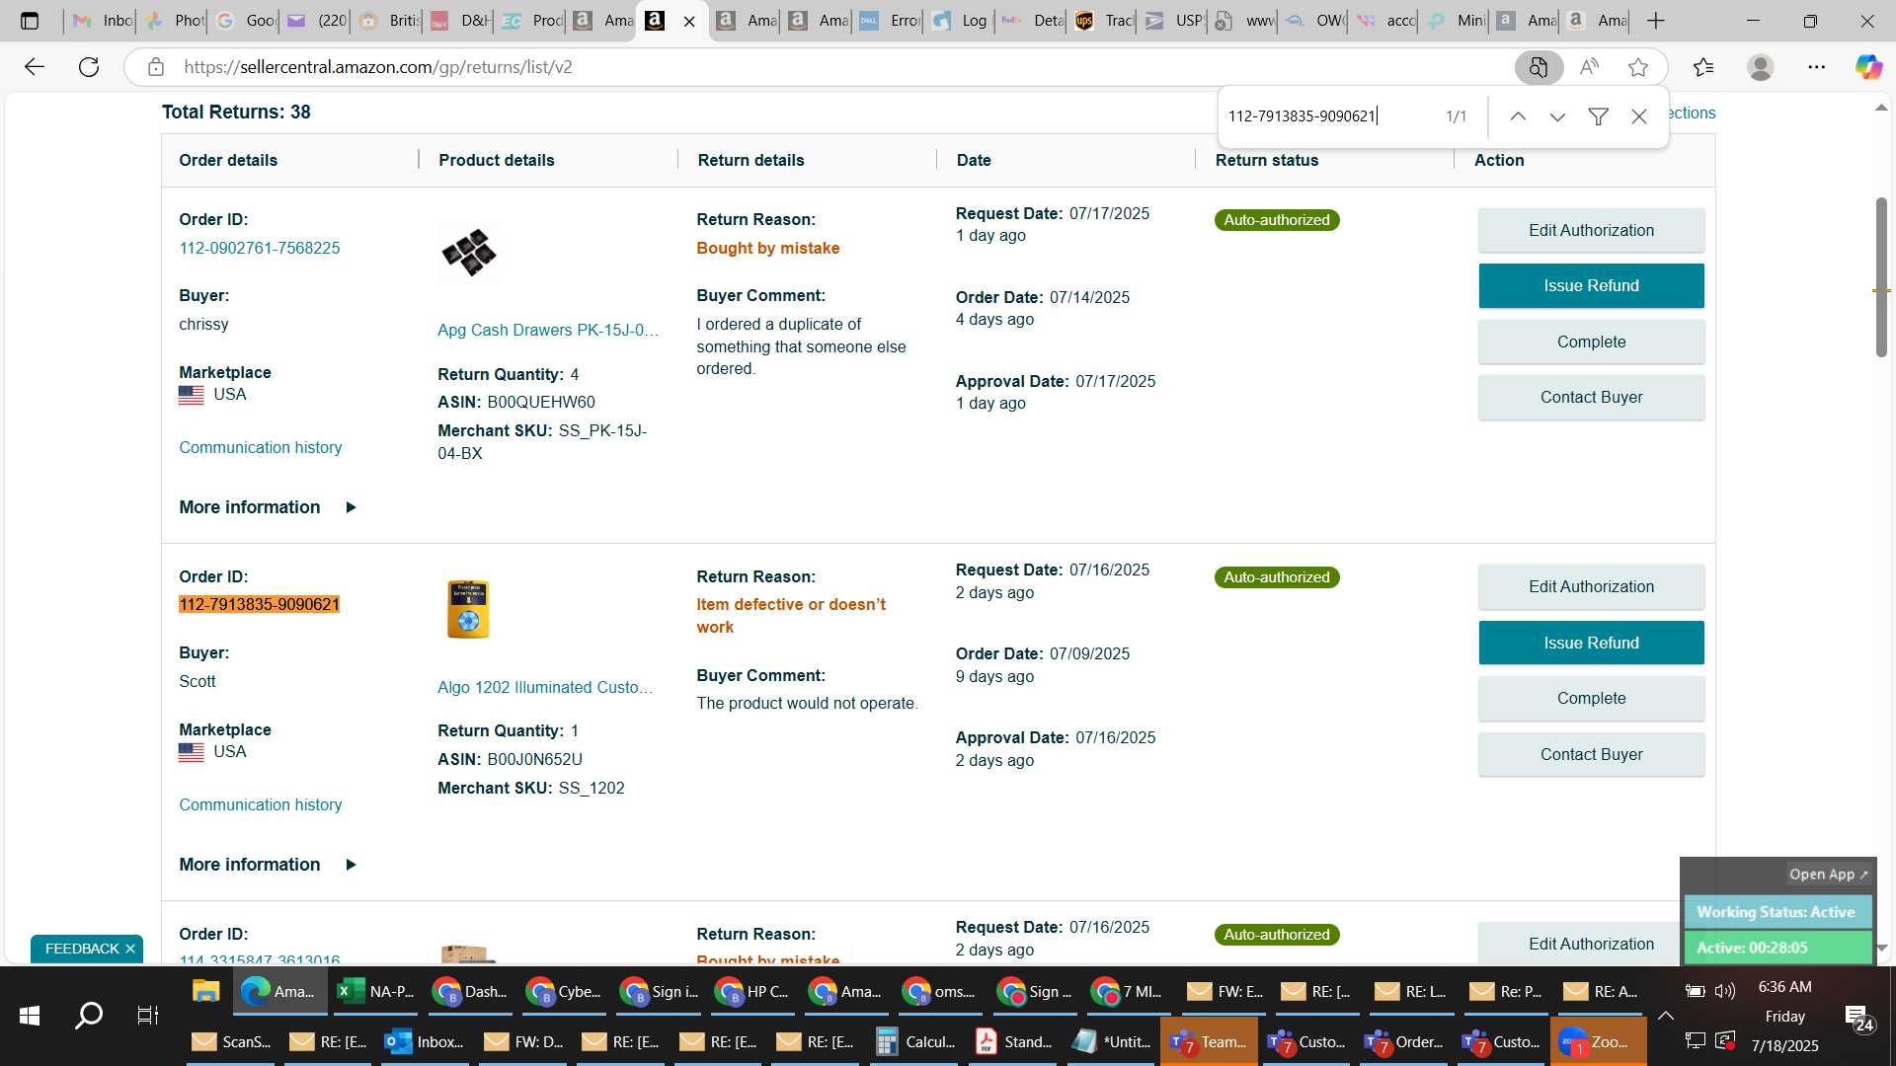1896x1066 pixels.
Task: Open Apg Cash Drawers product link
Action: tap(548, 330)
